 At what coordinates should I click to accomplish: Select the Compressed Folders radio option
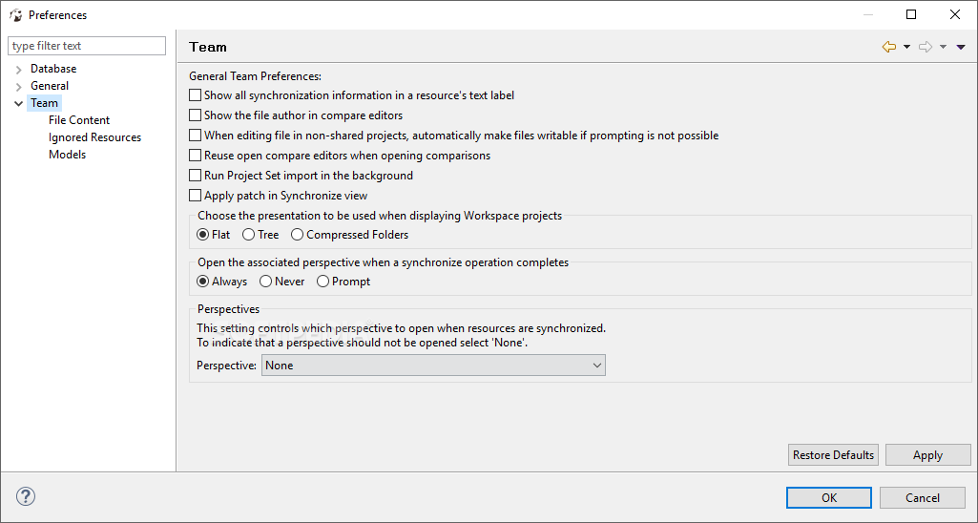[x=298, y=235]
